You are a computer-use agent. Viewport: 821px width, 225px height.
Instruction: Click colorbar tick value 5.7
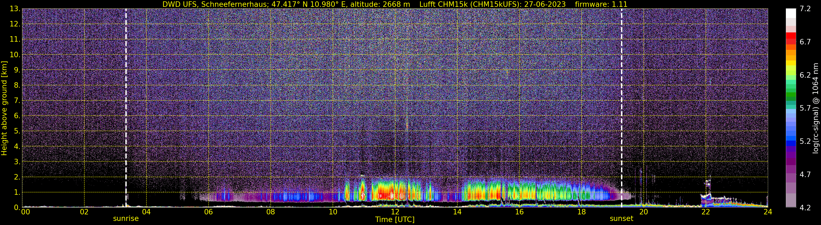tap(805, 108)
